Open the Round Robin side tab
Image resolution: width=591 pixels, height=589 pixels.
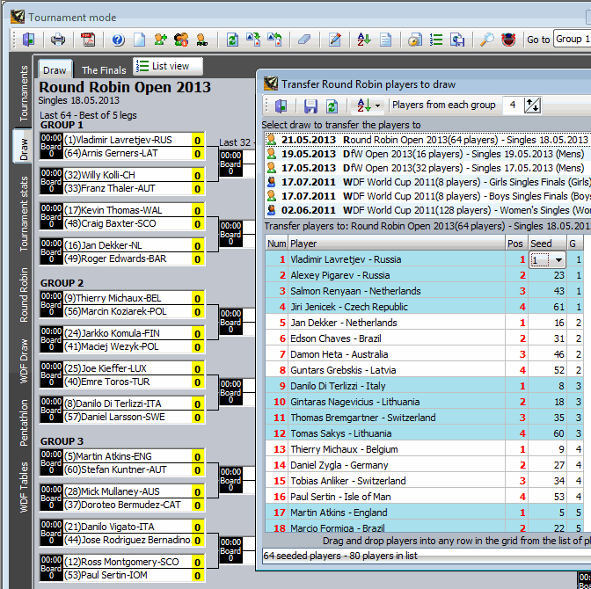tap(25, 295)
